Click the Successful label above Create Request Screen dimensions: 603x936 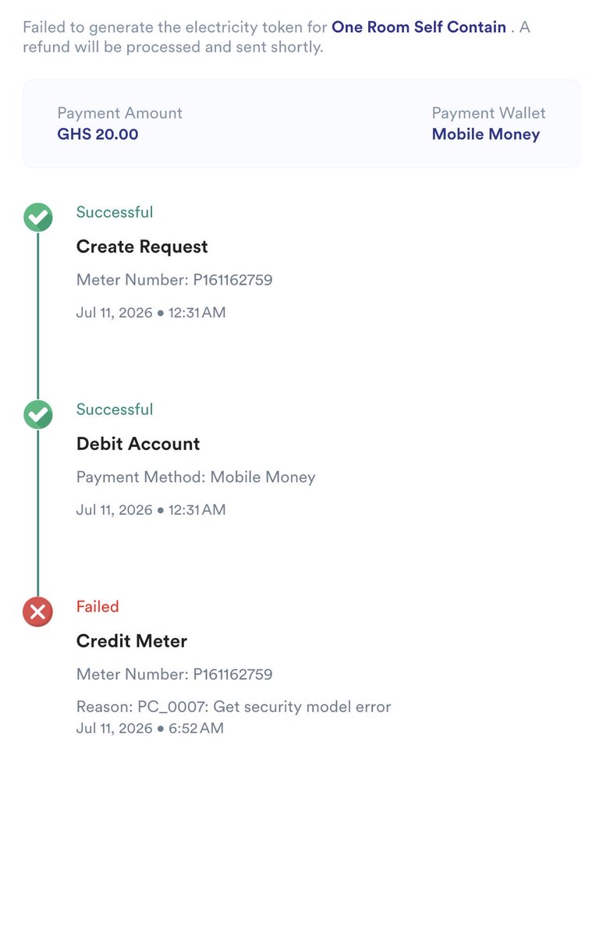tap(115, 212)
